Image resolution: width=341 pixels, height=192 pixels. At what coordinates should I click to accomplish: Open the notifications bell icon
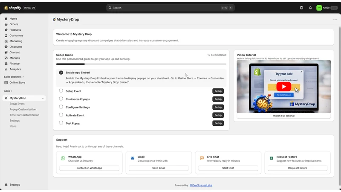click(310, 8)
